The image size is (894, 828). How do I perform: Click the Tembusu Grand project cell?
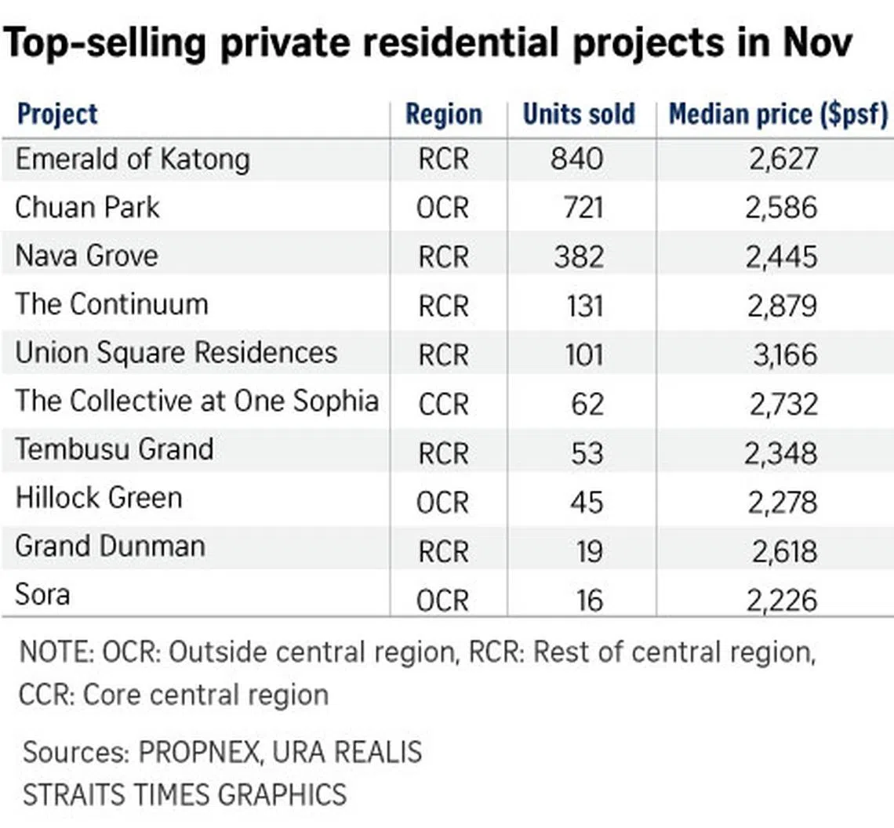tap(114, 450)
